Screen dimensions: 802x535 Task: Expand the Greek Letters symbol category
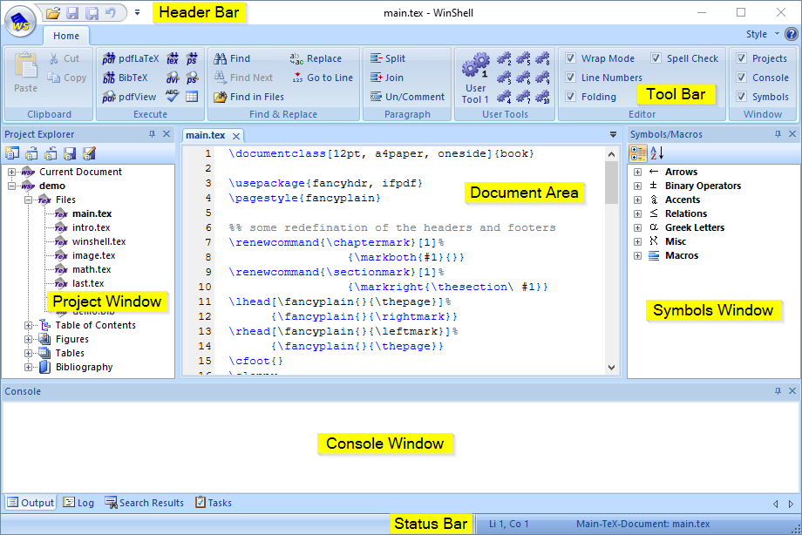coord(637,227)
